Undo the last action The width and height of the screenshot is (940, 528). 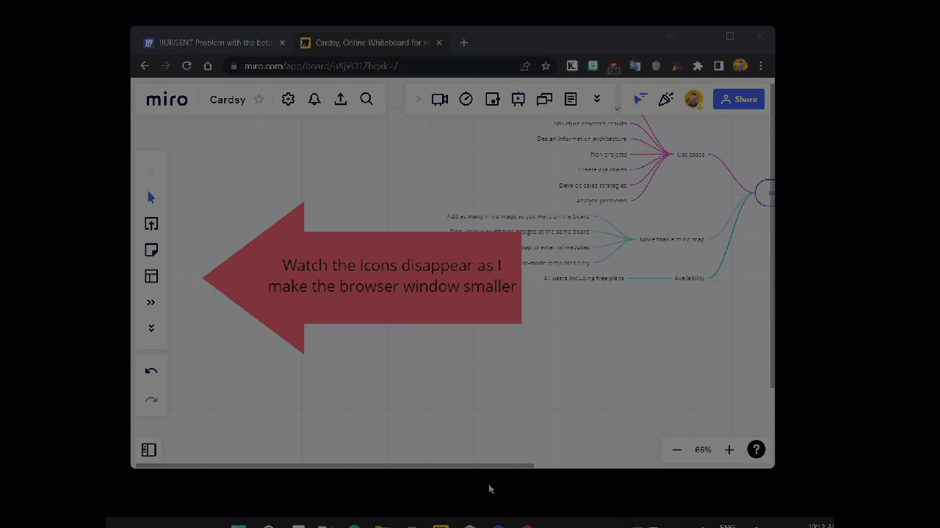pyautogui.click(x=151, y=371)
